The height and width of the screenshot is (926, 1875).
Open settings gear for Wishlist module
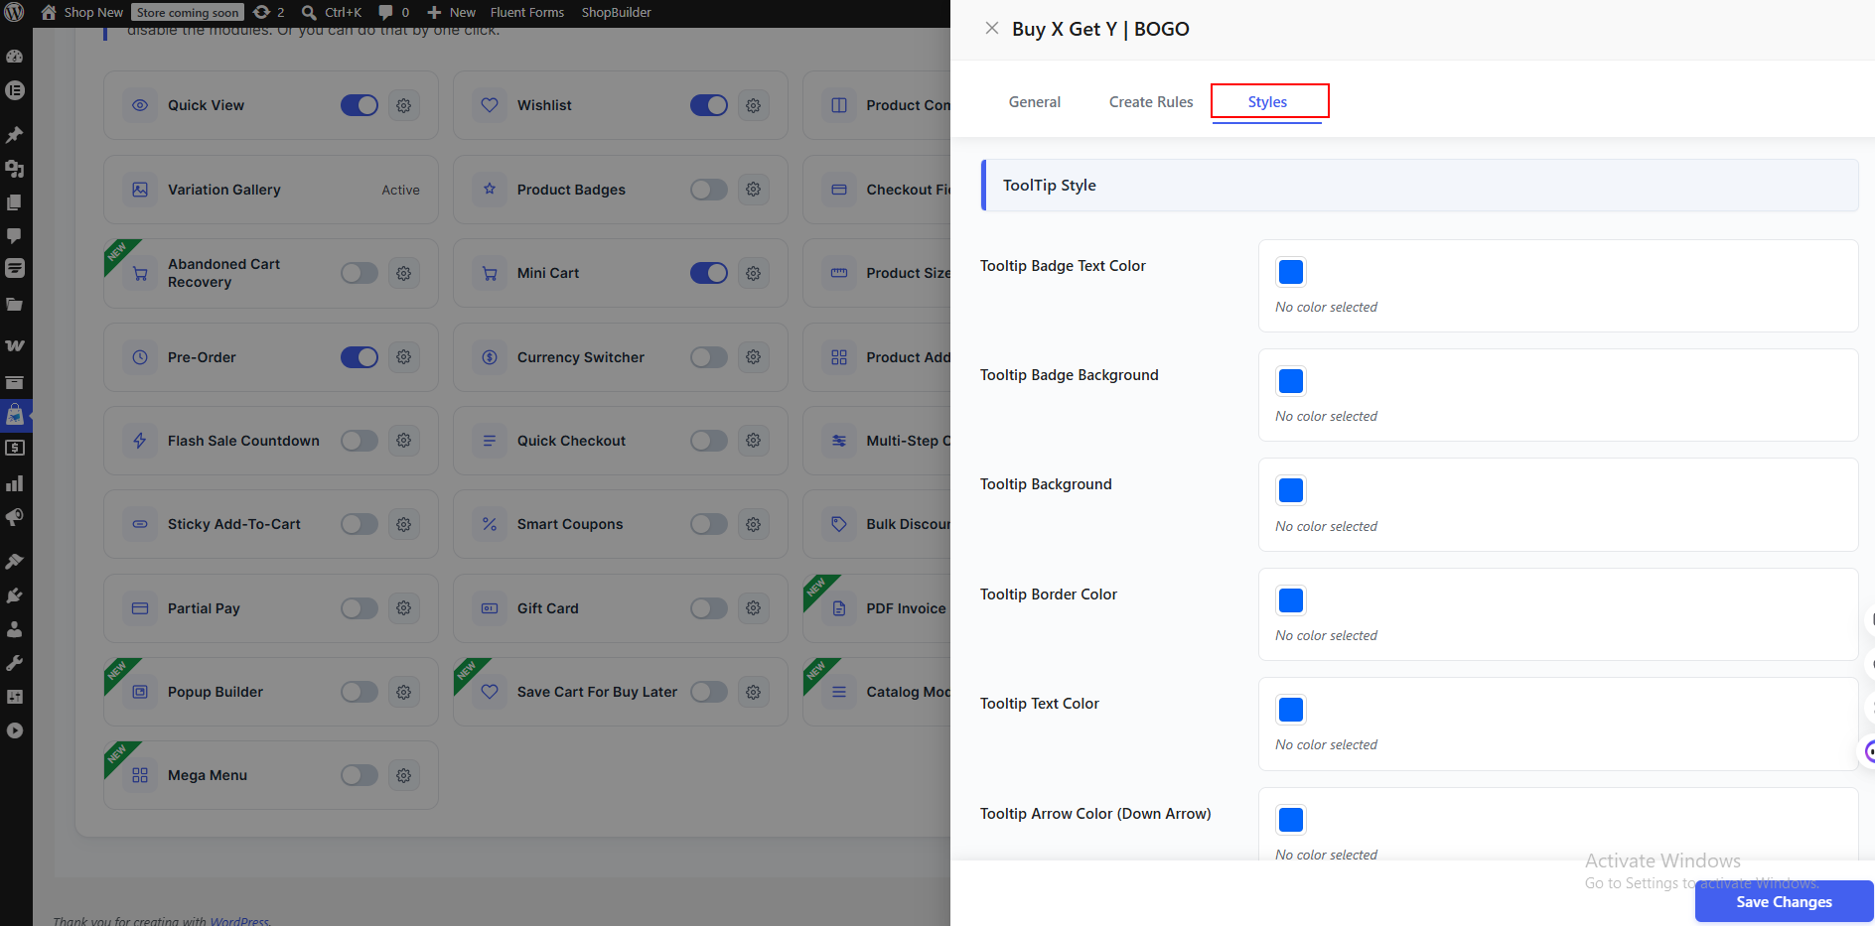[753, 105]
